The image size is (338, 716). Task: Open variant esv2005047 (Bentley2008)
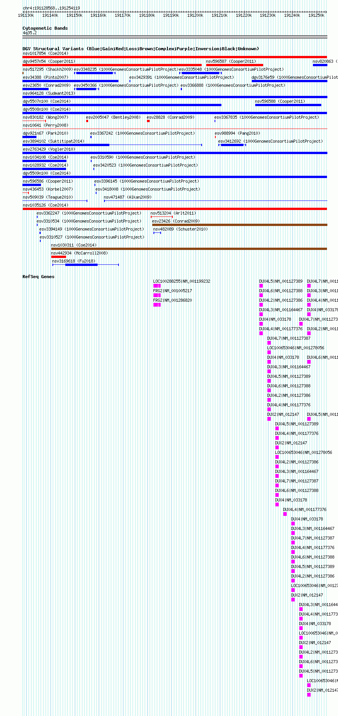113,117
